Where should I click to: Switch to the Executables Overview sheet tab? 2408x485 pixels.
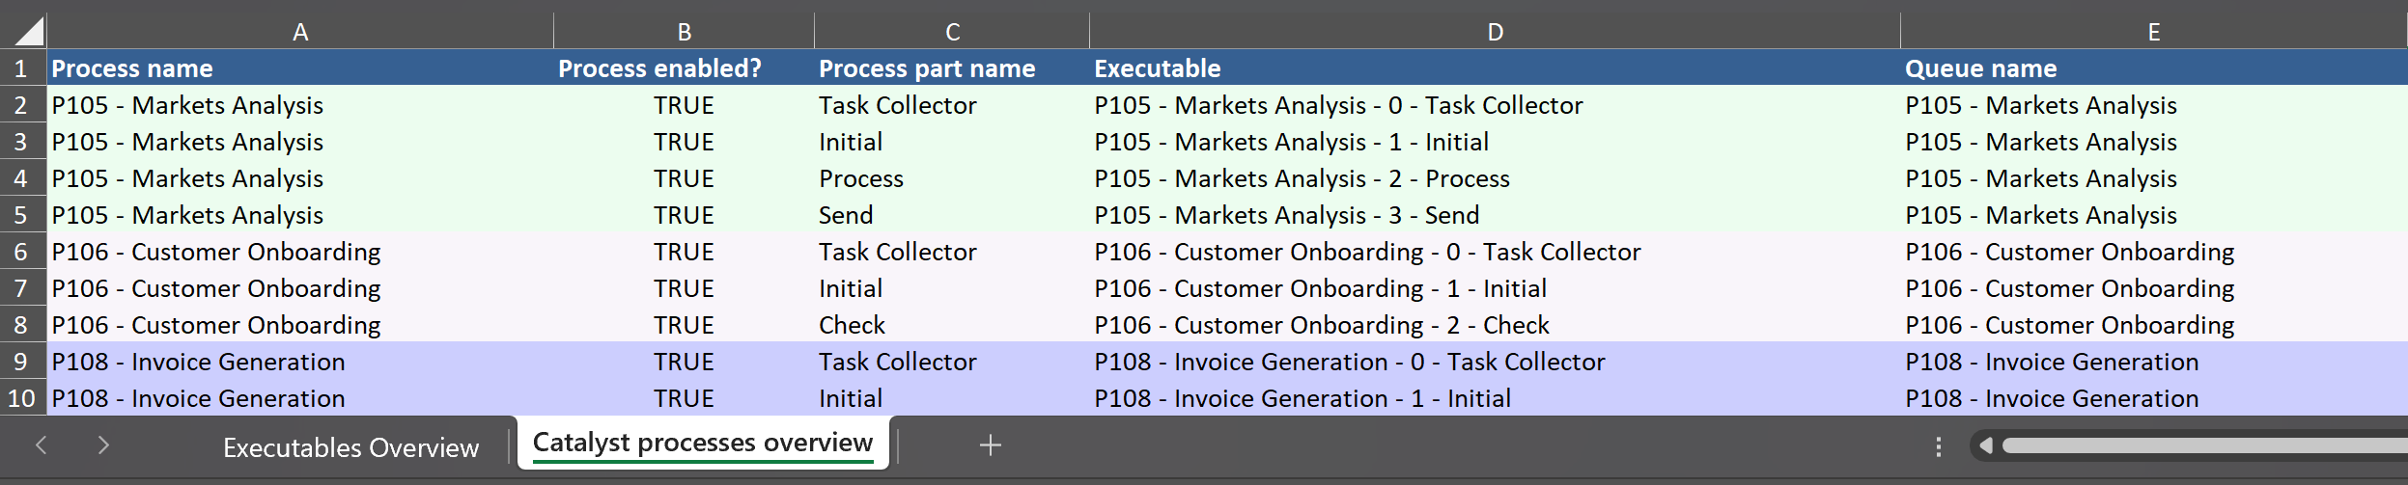point(350,447)
